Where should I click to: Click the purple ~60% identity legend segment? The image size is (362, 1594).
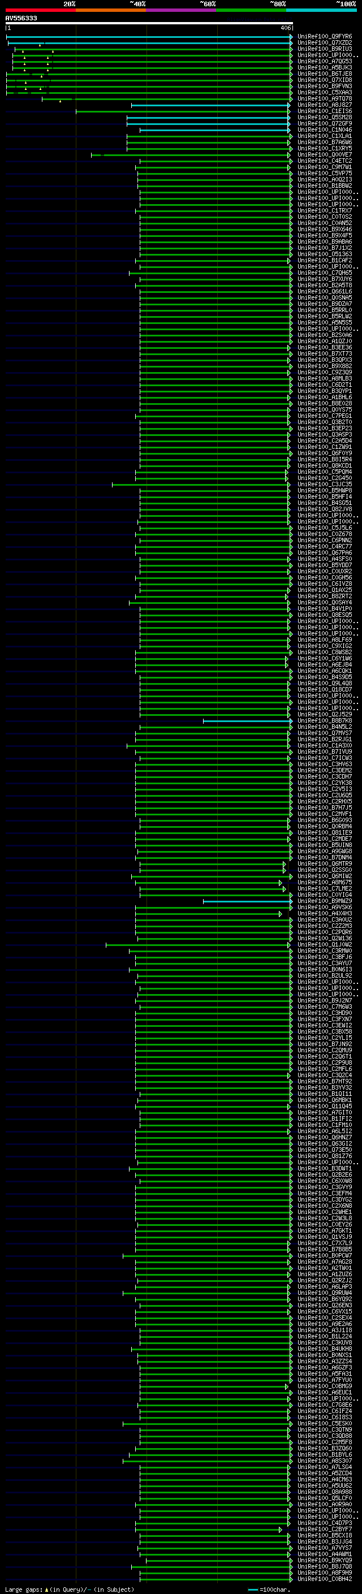[x=182, y=10]
